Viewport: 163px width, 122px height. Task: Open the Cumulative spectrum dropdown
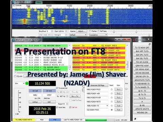click(x=98, y=35)
